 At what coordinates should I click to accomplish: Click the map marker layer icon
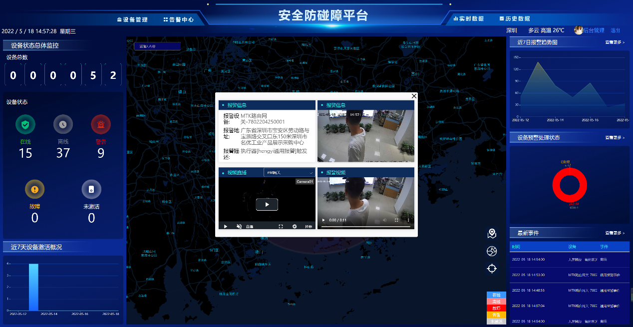(492, 234)
